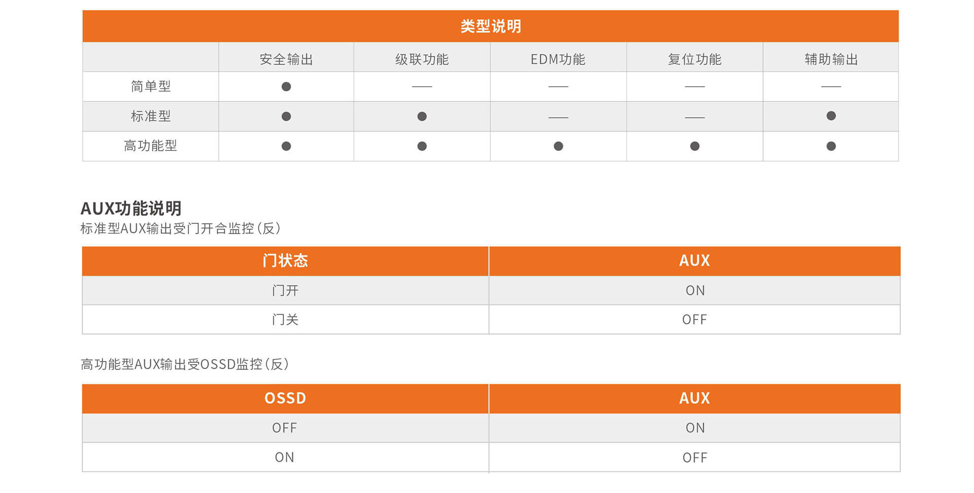974x493 pixels.
Task: Select the 复位功能 column header
Action: 694,59
